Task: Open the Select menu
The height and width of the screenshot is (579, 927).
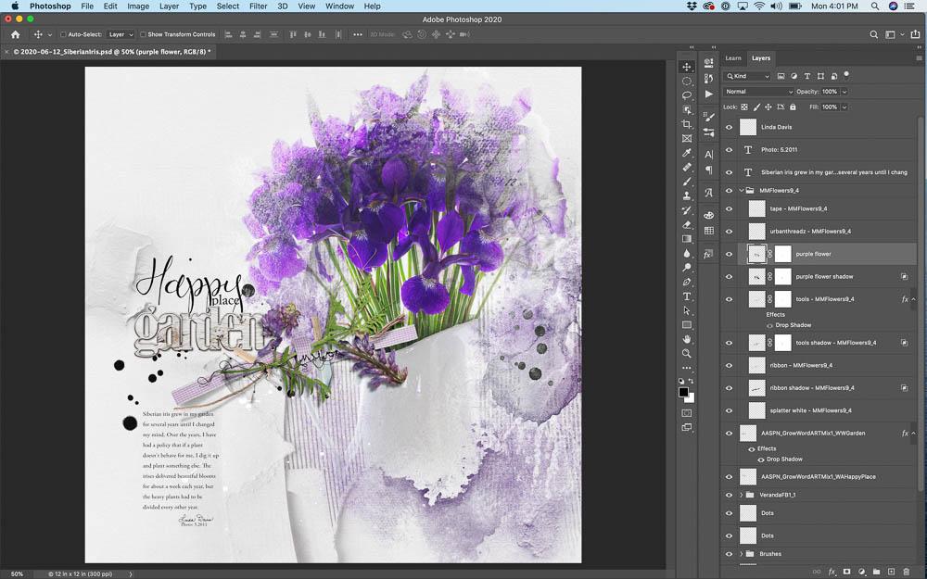Action: [228, 6]
